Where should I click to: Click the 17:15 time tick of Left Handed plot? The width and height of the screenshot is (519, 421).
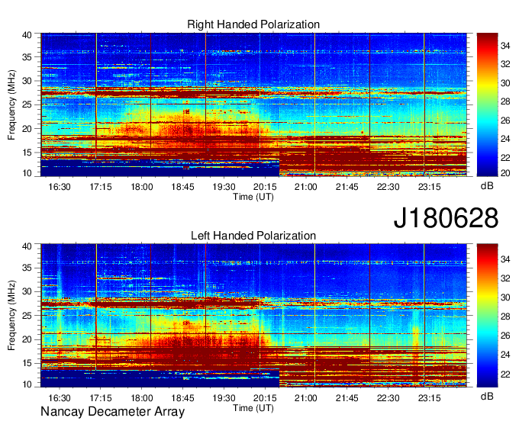pos(101,397)
